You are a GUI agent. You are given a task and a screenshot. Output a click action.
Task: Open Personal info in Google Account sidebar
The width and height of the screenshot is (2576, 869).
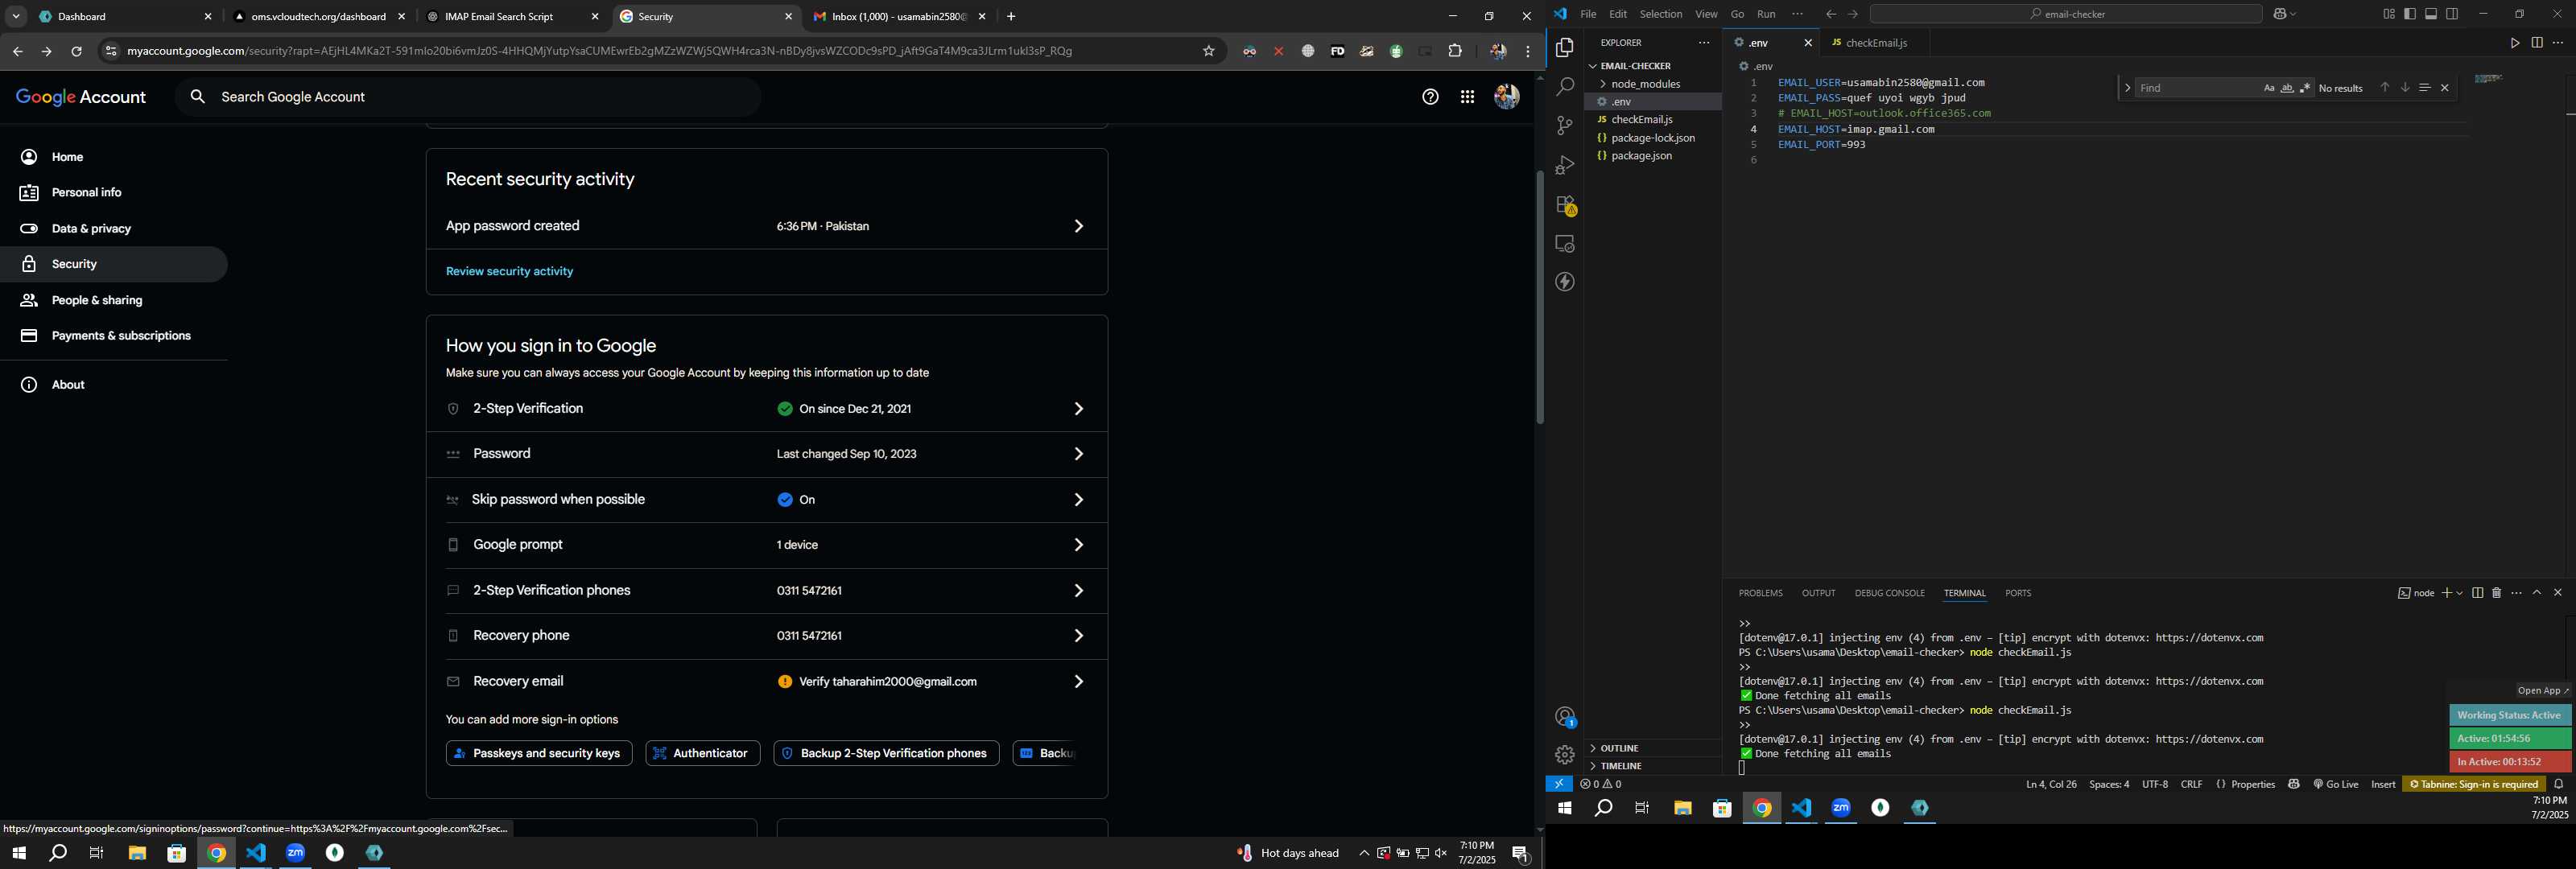pyautogui.click(x=86, y=193)
